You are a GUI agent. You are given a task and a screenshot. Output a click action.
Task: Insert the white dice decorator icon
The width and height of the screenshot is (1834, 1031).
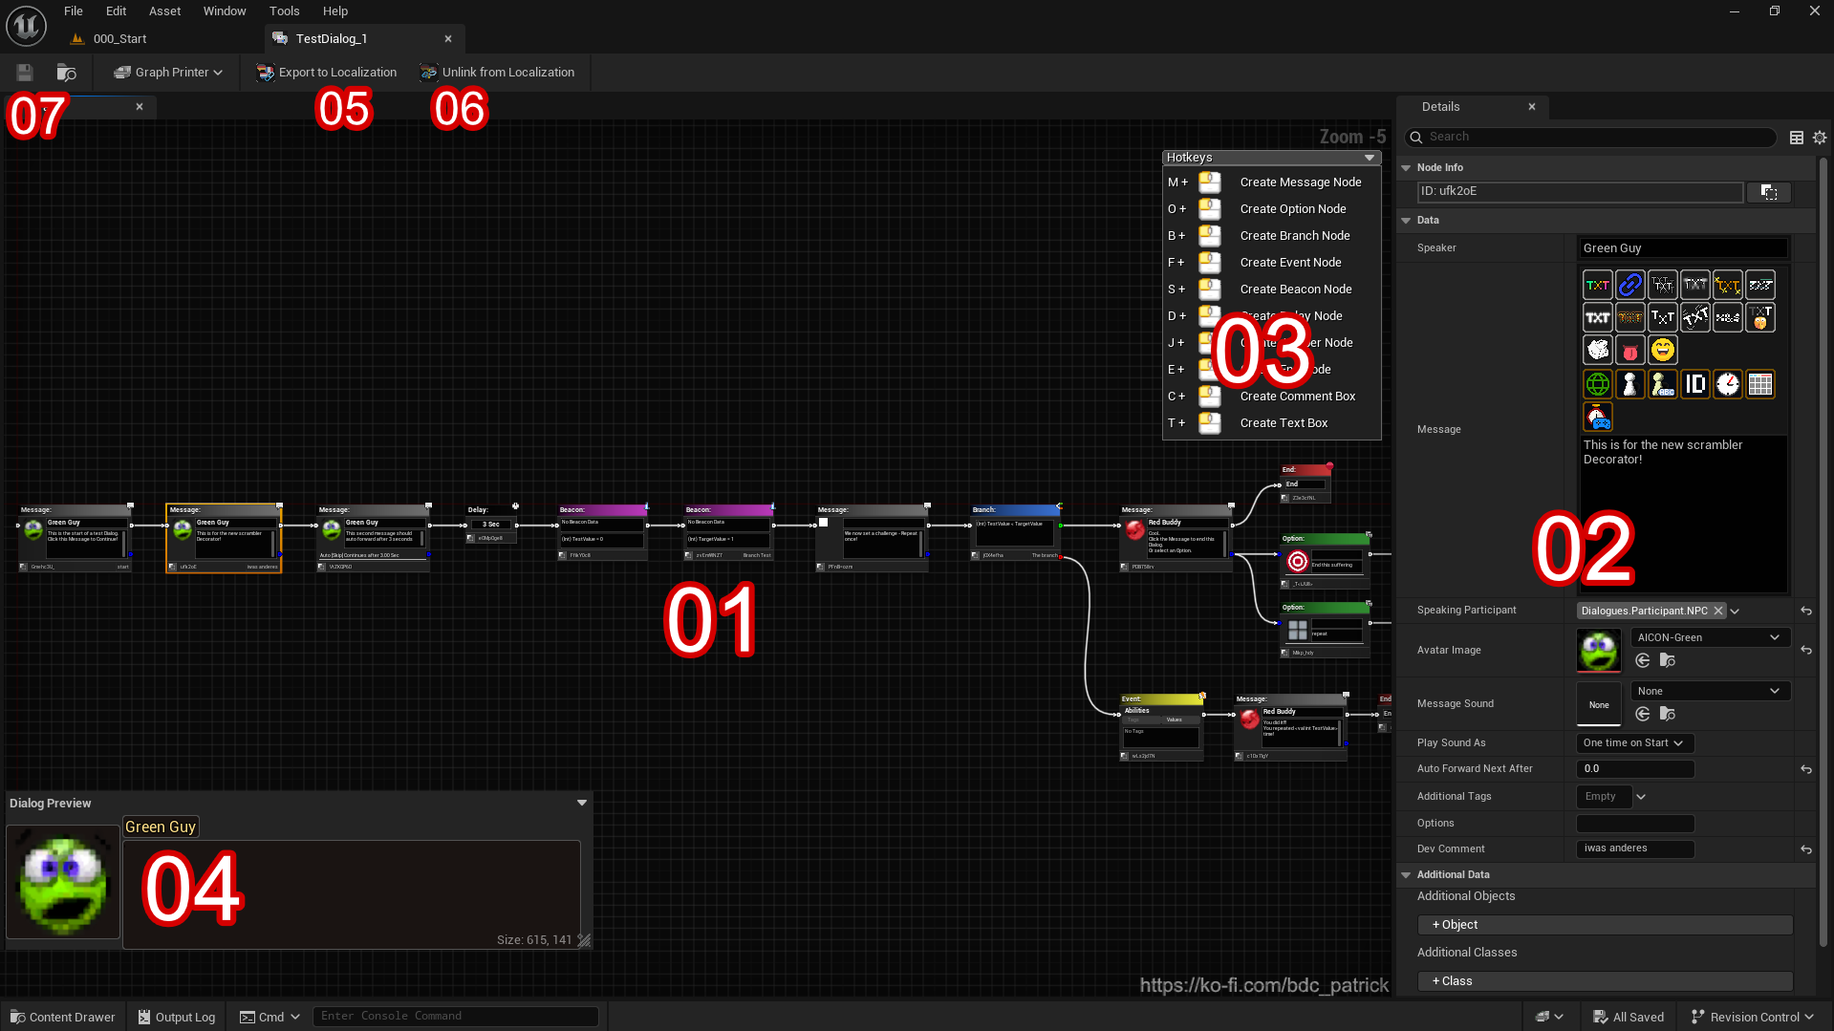(x=1597, y=351)
